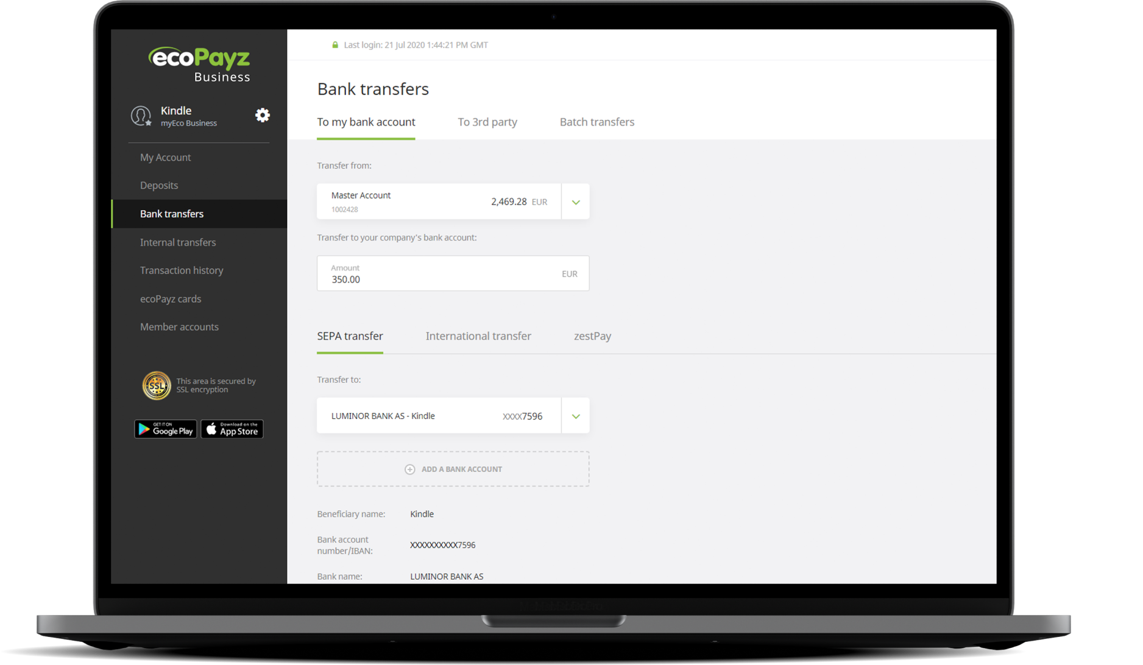Open the App Store download badge
1143x665 pixels.
(x=232, y=429)
